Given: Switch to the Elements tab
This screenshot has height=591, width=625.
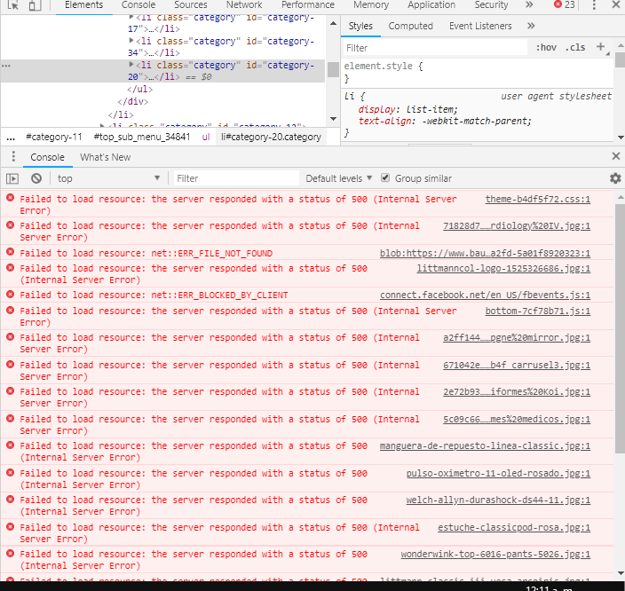Looking at the screenshot, I should tap(83, 5).
